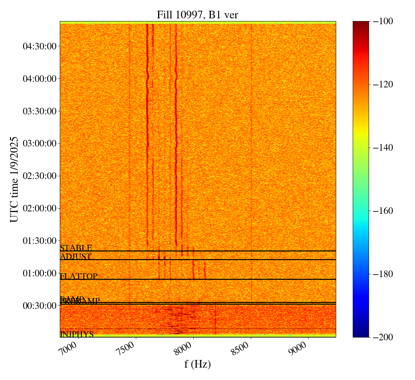Select the 01:30:00 time tick label
Image resolution: width=415 pixels, height=380 pixels.
[x=39, y=241]
